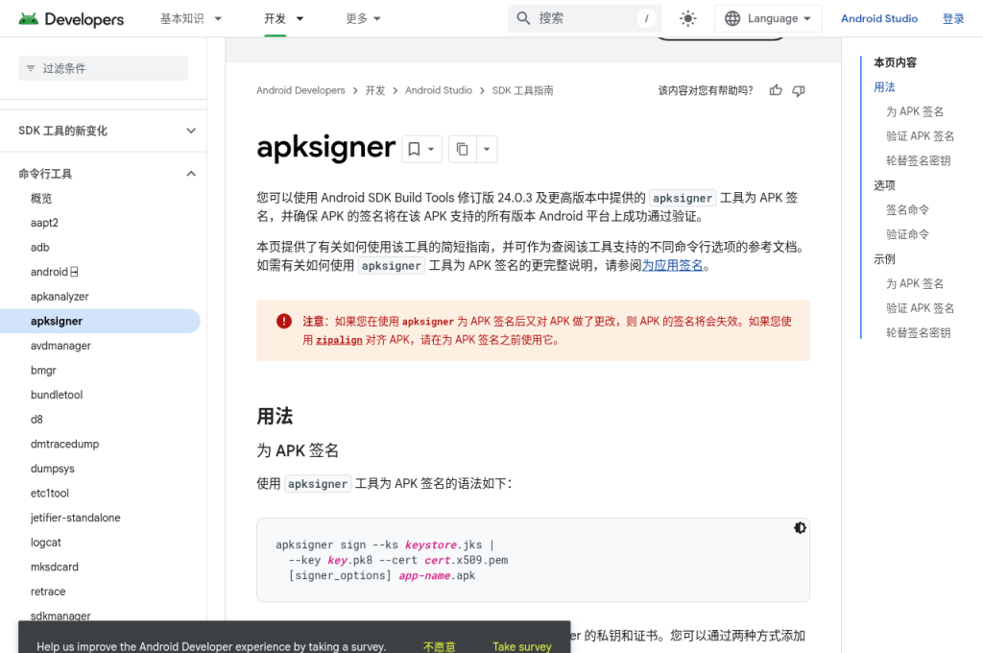Jump to 用法 in page contents
Viewport: 983px width, 653px height.
point(884,87)
